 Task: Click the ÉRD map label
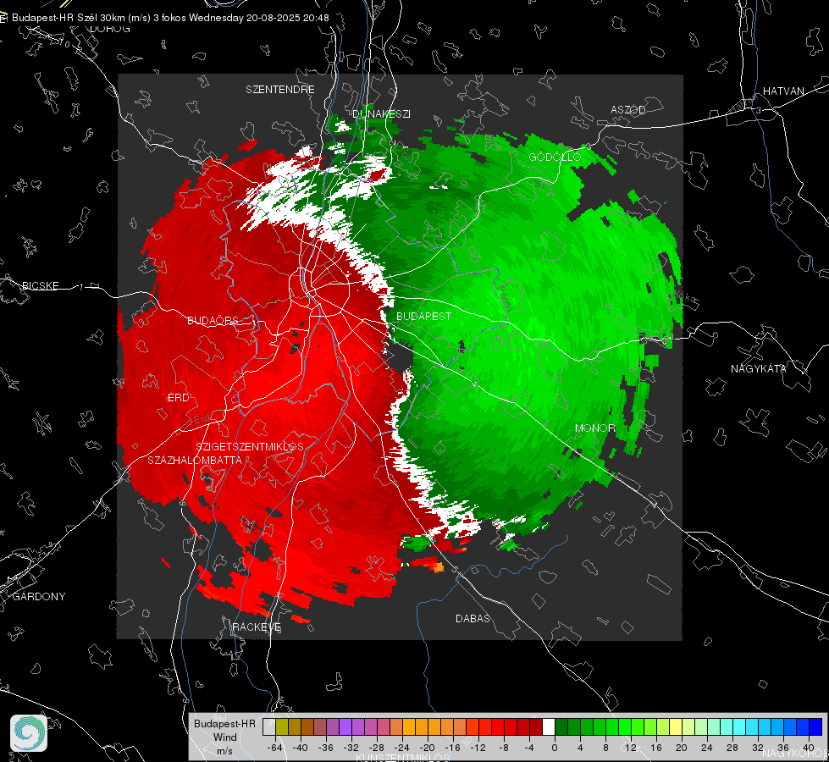coord(178,398)
